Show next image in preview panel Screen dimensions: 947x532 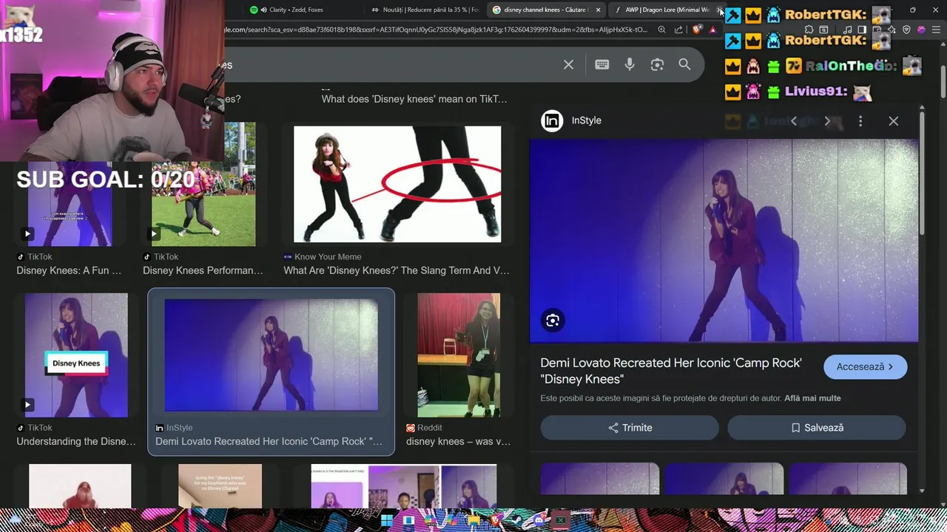(x=827, y=121)
